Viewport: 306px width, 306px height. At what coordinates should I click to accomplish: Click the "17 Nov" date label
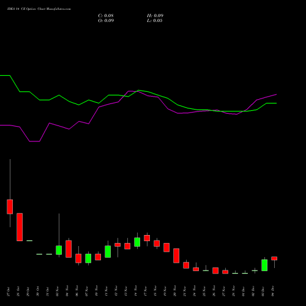pyautogui.click(x=145, y=291)
